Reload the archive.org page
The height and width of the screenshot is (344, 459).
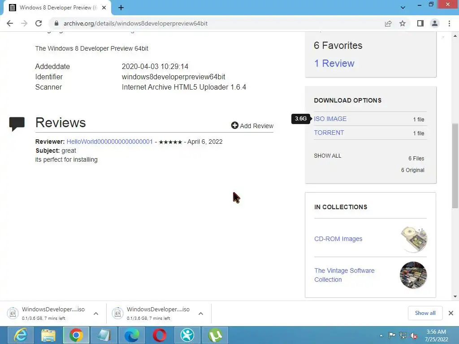(39, 23)
